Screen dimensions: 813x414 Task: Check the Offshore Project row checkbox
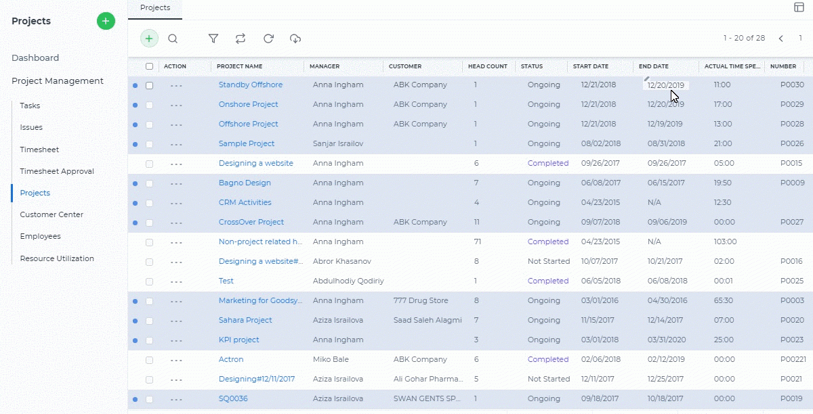coord(150,125)
